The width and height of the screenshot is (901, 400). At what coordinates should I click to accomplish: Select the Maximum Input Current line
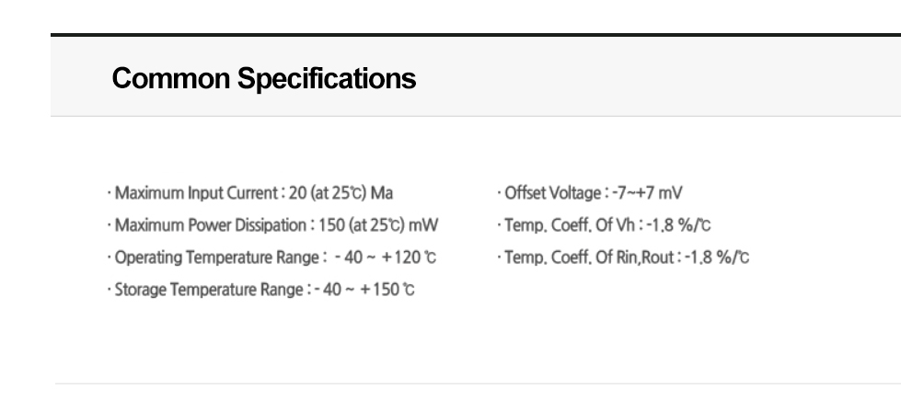pyautogui.click(x=250, y=193)
